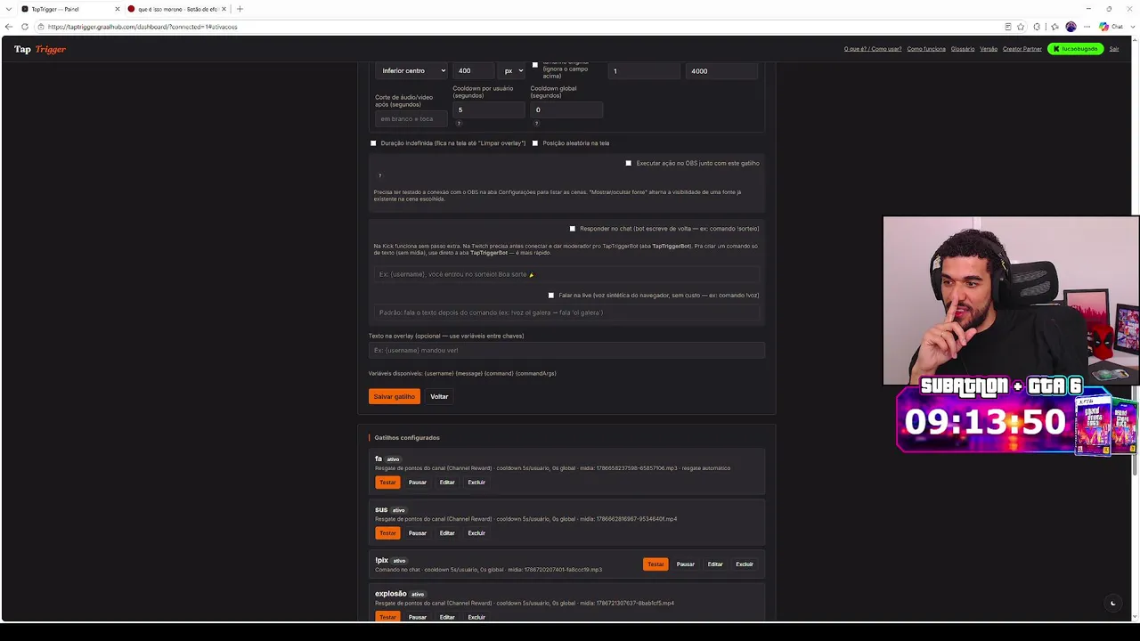Focus the 'Cooldown por usuário' field
The height and width of the screenshot is (641, 1140).
[x=489, y=110]
